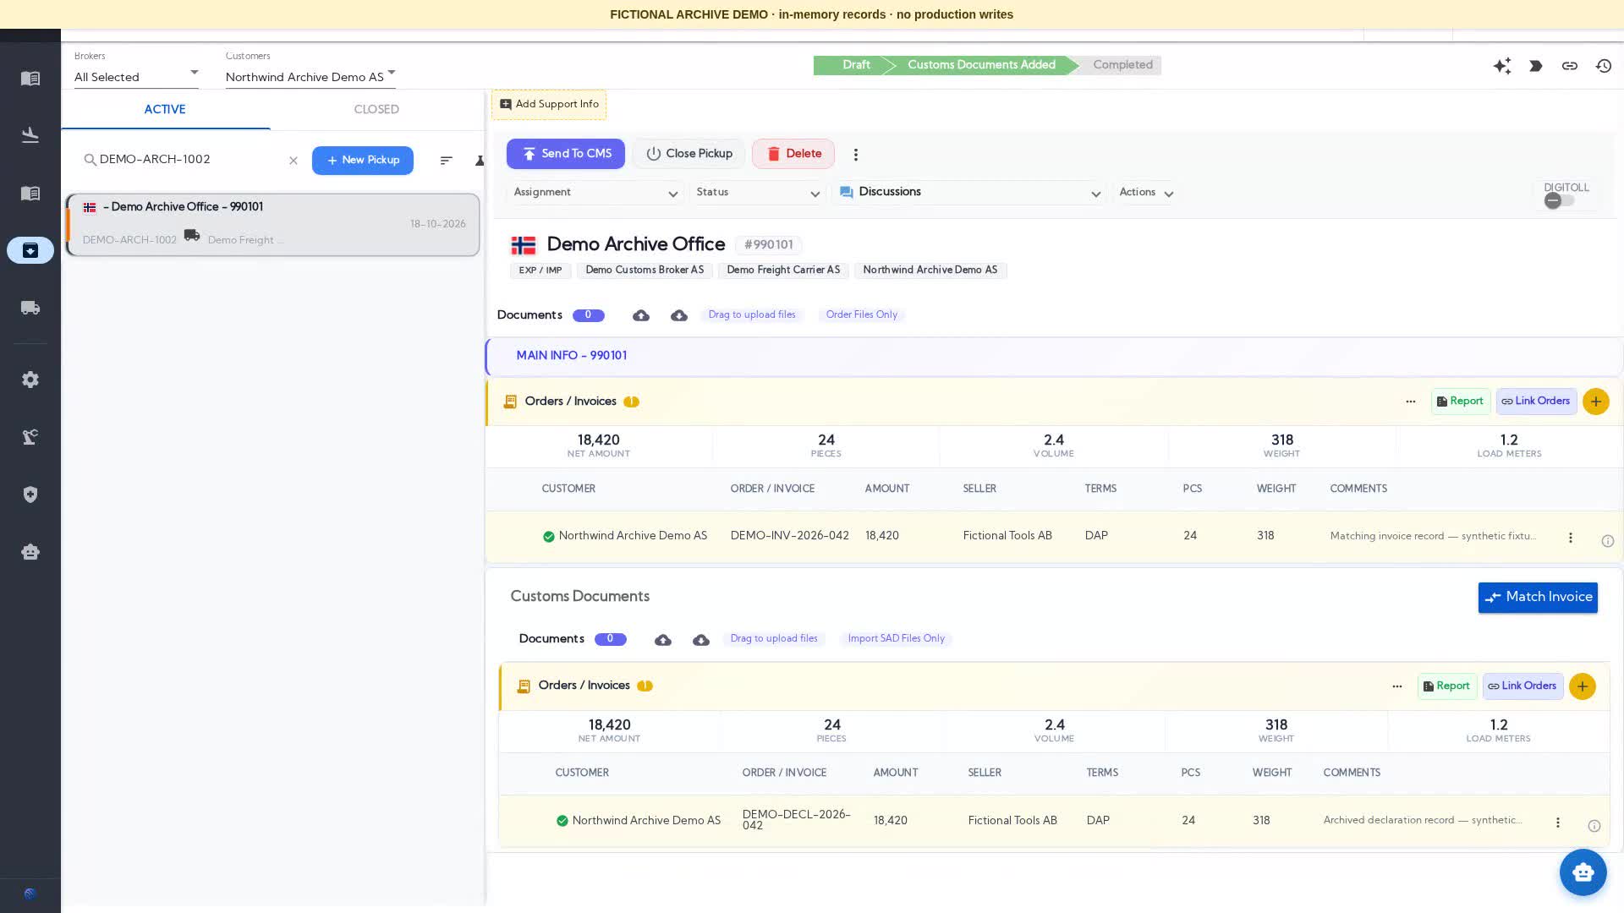Open the robot face icon in the sidebar

click(x=30, y=552)
